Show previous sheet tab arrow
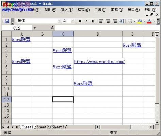This screenshot has height=136, width=161. [x=8, y=127]
